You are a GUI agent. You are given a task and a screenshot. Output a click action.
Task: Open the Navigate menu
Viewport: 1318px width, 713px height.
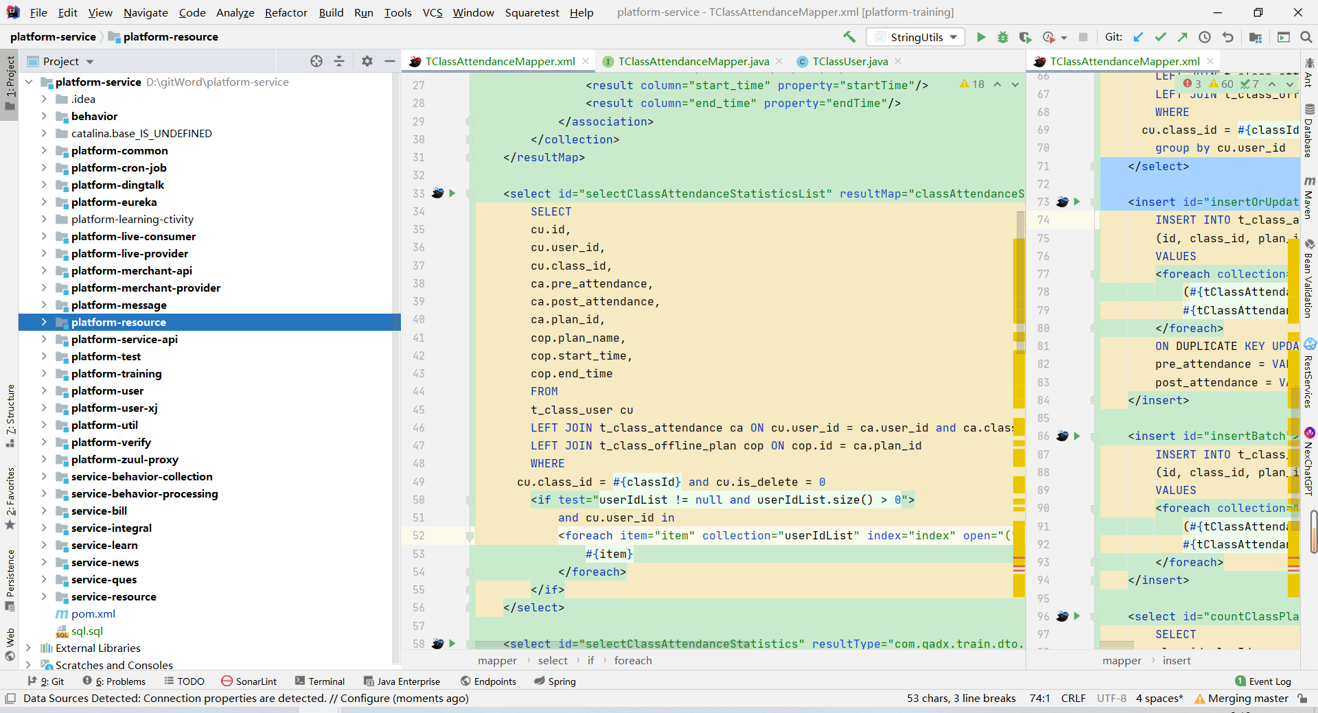(146, 12)
